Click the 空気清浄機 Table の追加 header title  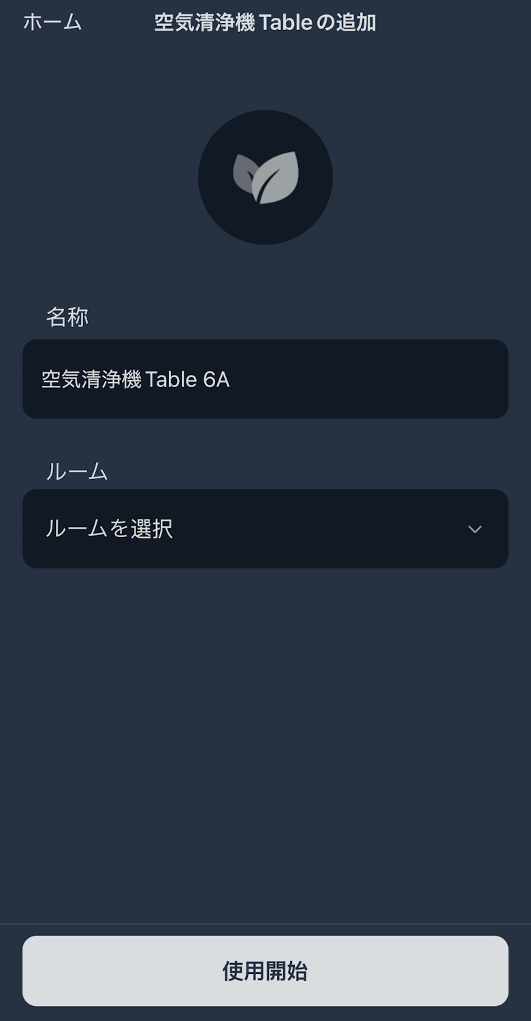[x=265, y=22]
